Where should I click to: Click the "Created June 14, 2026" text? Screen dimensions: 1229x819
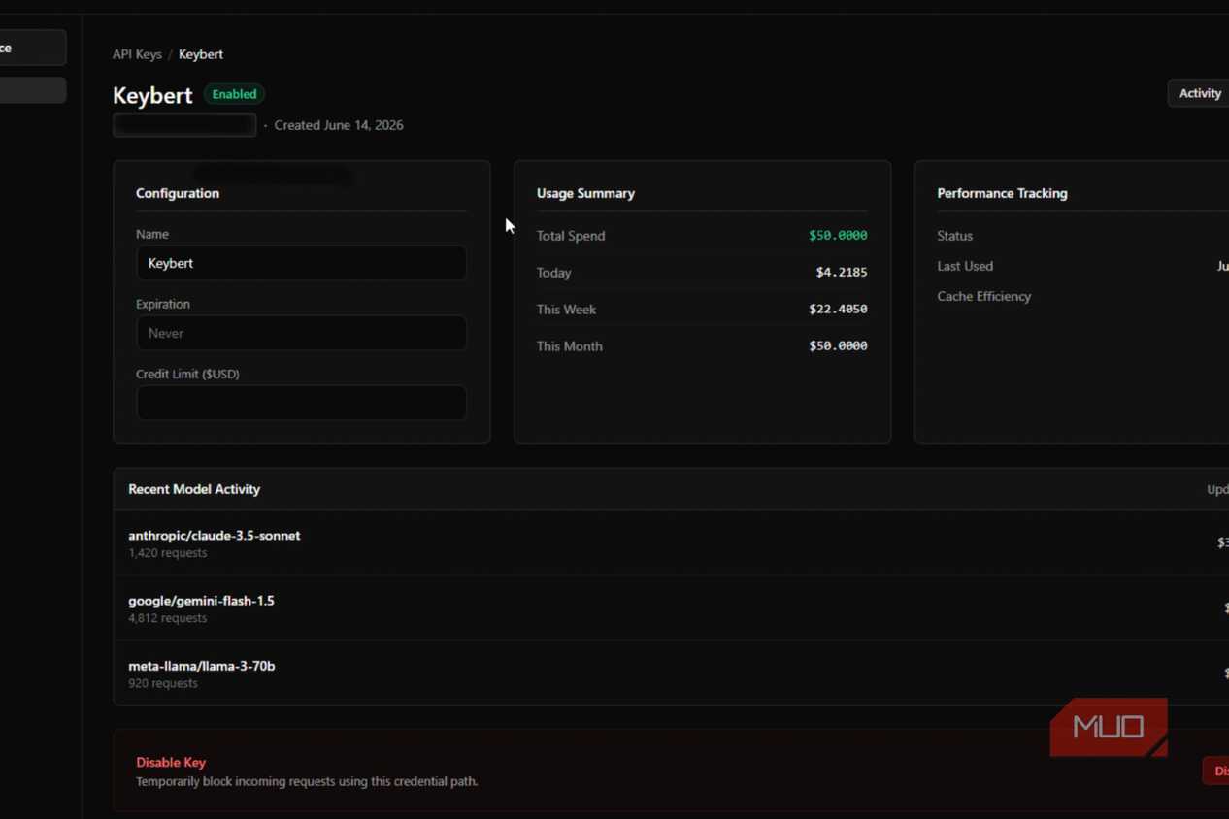pyautogui.click(x=339, y=125)
